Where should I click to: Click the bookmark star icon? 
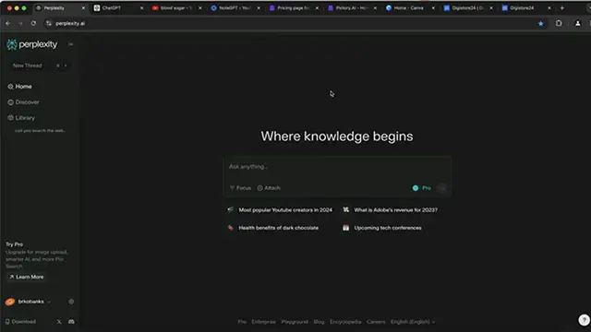[541, 23]
